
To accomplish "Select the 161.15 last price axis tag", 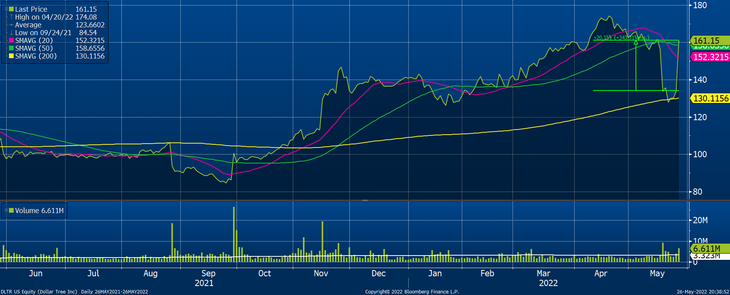I will [x=709, y=41].
